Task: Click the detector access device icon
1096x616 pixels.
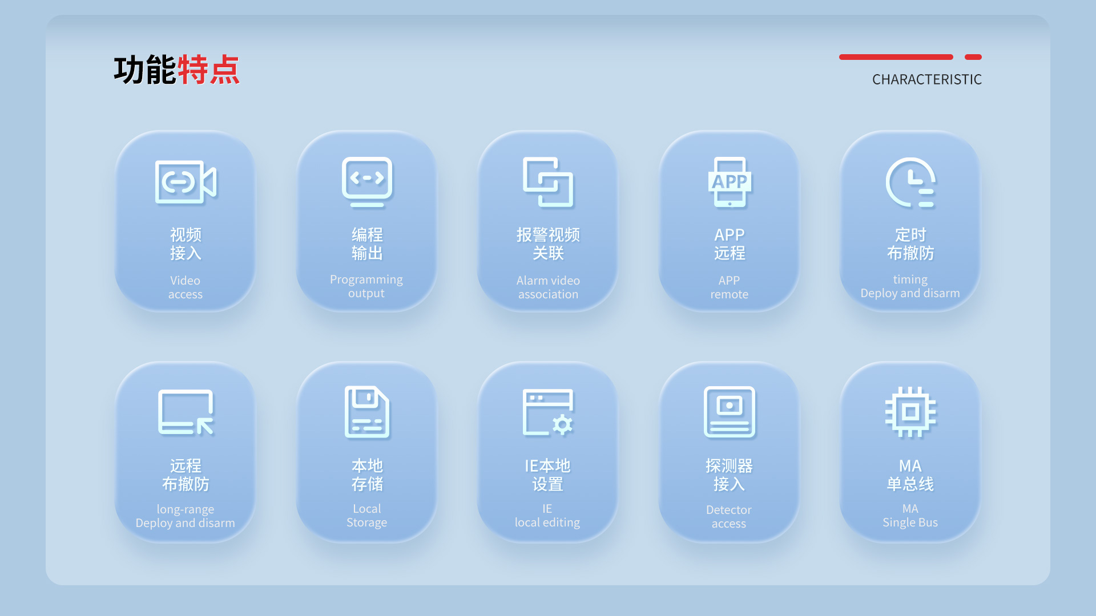Action: pos(730,412)
